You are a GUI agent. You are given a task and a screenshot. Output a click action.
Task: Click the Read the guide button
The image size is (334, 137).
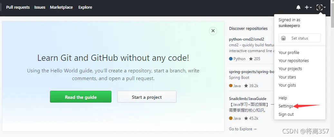81,97
